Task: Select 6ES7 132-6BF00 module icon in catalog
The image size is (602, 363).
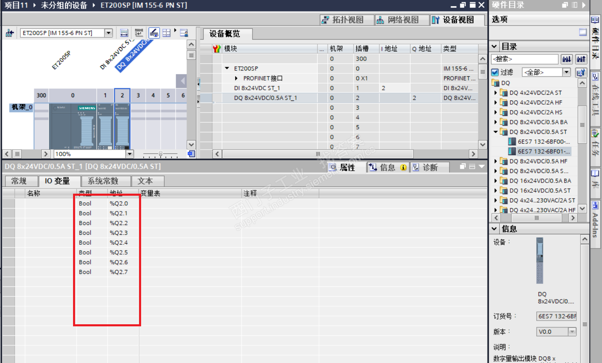Action: coord(512,142)
